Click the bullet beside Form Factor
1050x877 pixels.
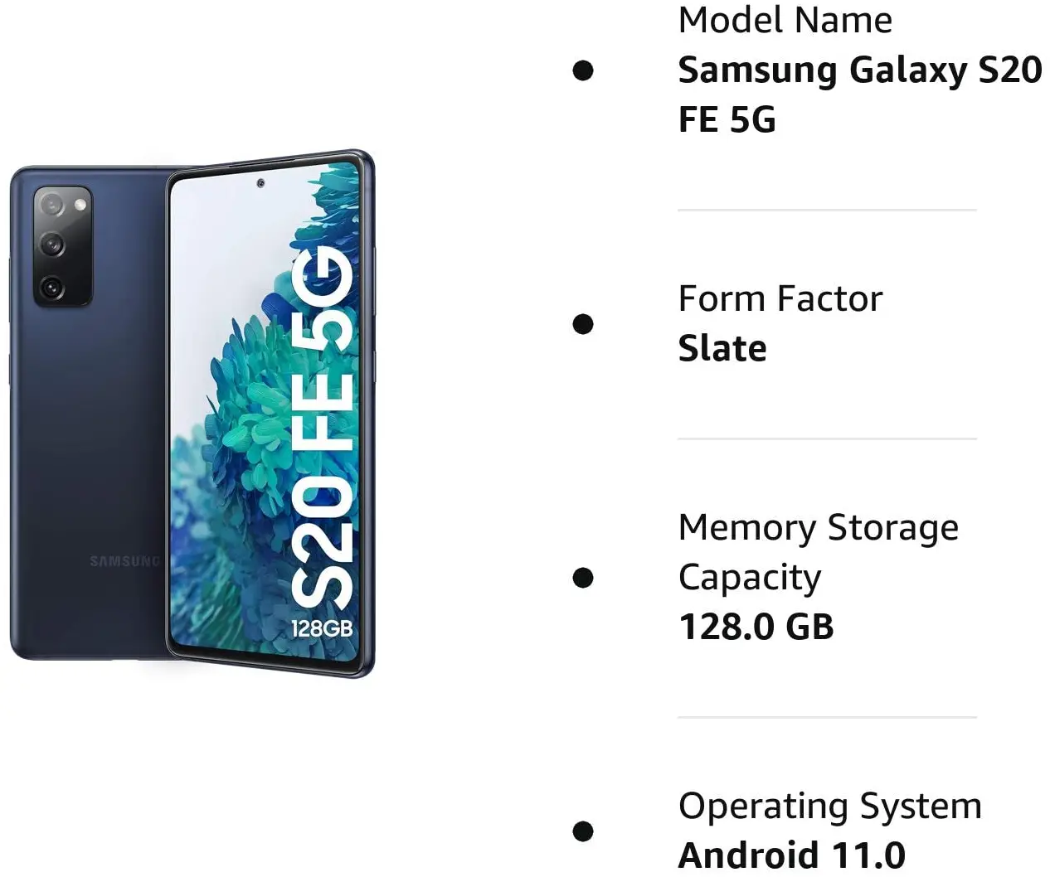(x=583, y=323)
